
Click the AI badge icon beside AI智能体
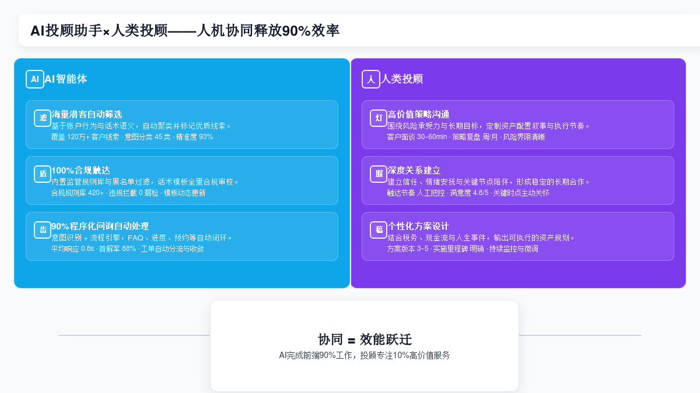(x=35, y=79)
